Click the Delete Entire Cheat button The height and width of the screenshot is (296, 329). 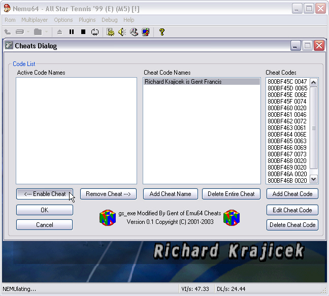[231, 194]
